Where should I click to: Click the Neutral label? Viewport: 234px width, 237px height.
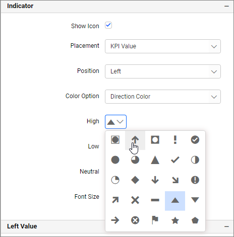[89, 172]
